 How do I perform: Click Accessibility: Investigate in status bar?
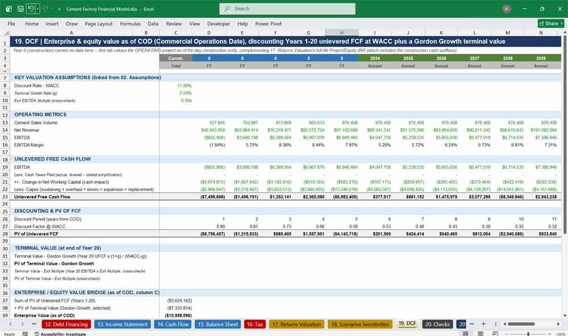(x=61, y=334)
